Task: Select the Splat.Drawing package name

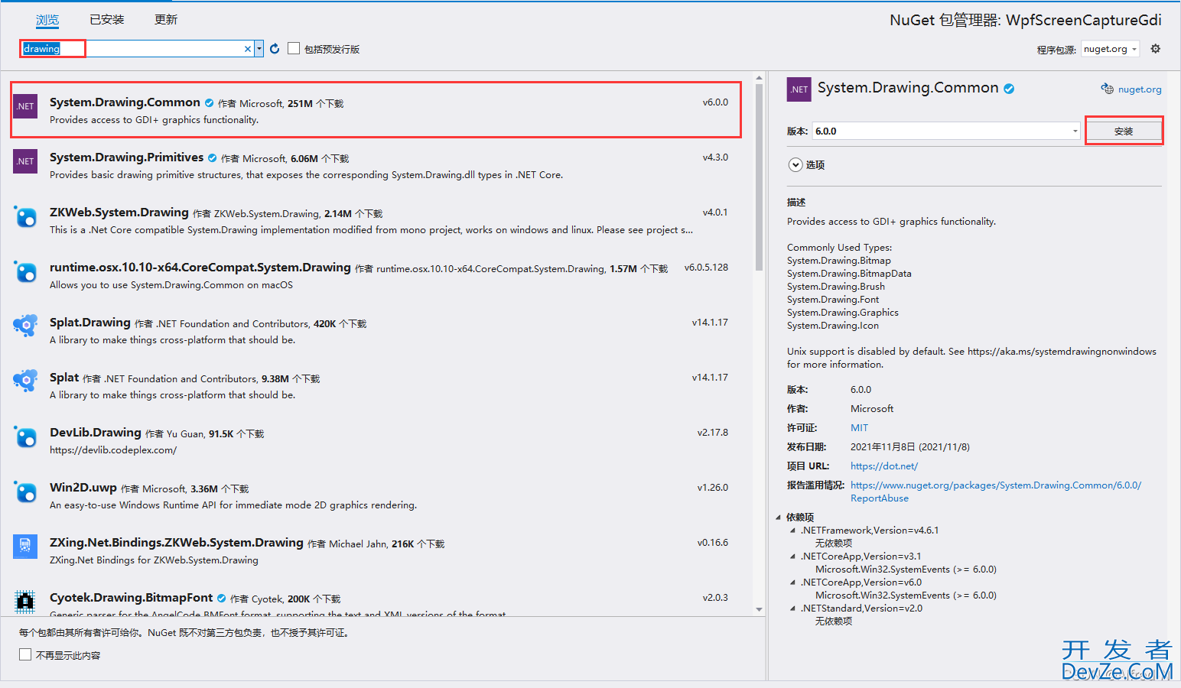Action: 90,323
